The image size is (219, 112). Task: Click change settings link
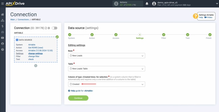point(36,53)
